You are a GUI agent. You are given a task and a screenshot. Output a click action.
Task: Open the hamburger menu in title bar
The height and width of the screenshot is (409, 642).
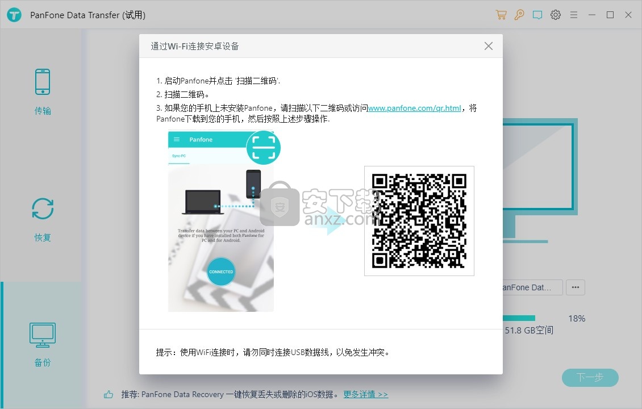(x=574, y=15)
